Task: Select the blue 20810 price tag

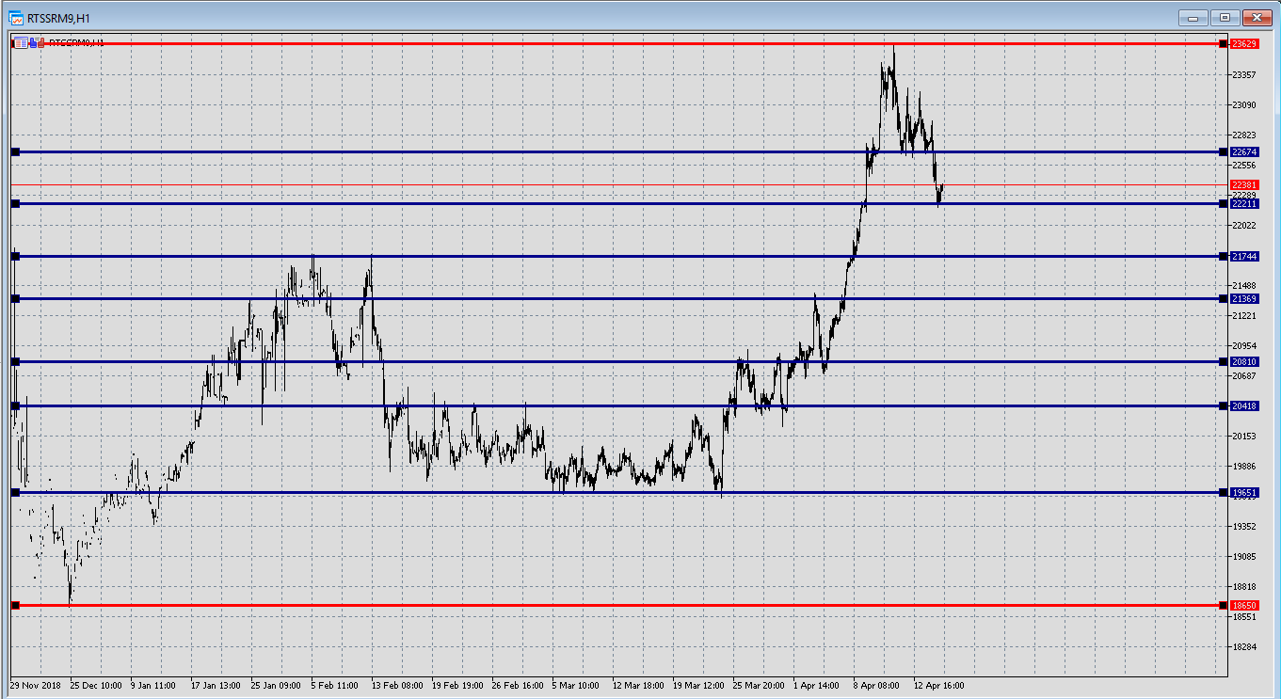Action: click(1244, 361)
